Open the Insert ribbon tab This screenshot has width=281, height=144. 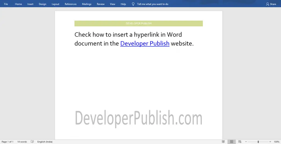pos(30,4)
